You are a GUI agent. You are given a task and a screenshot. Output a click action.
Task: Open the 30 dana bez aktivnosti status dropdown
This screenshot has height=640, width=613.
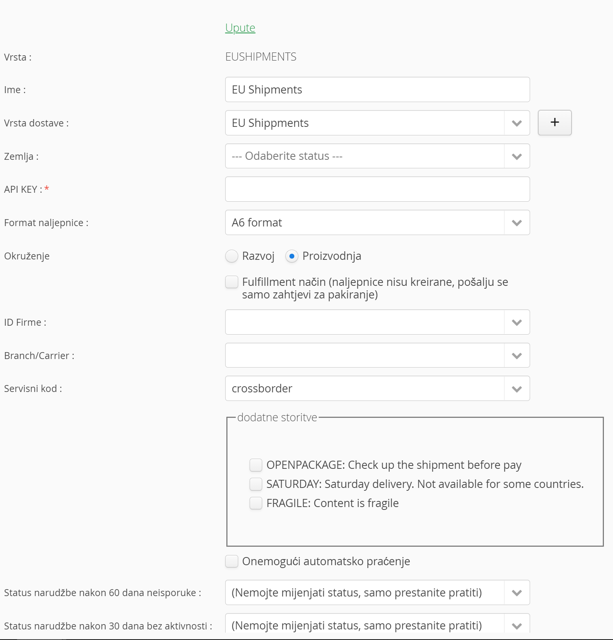coord(377,623)
